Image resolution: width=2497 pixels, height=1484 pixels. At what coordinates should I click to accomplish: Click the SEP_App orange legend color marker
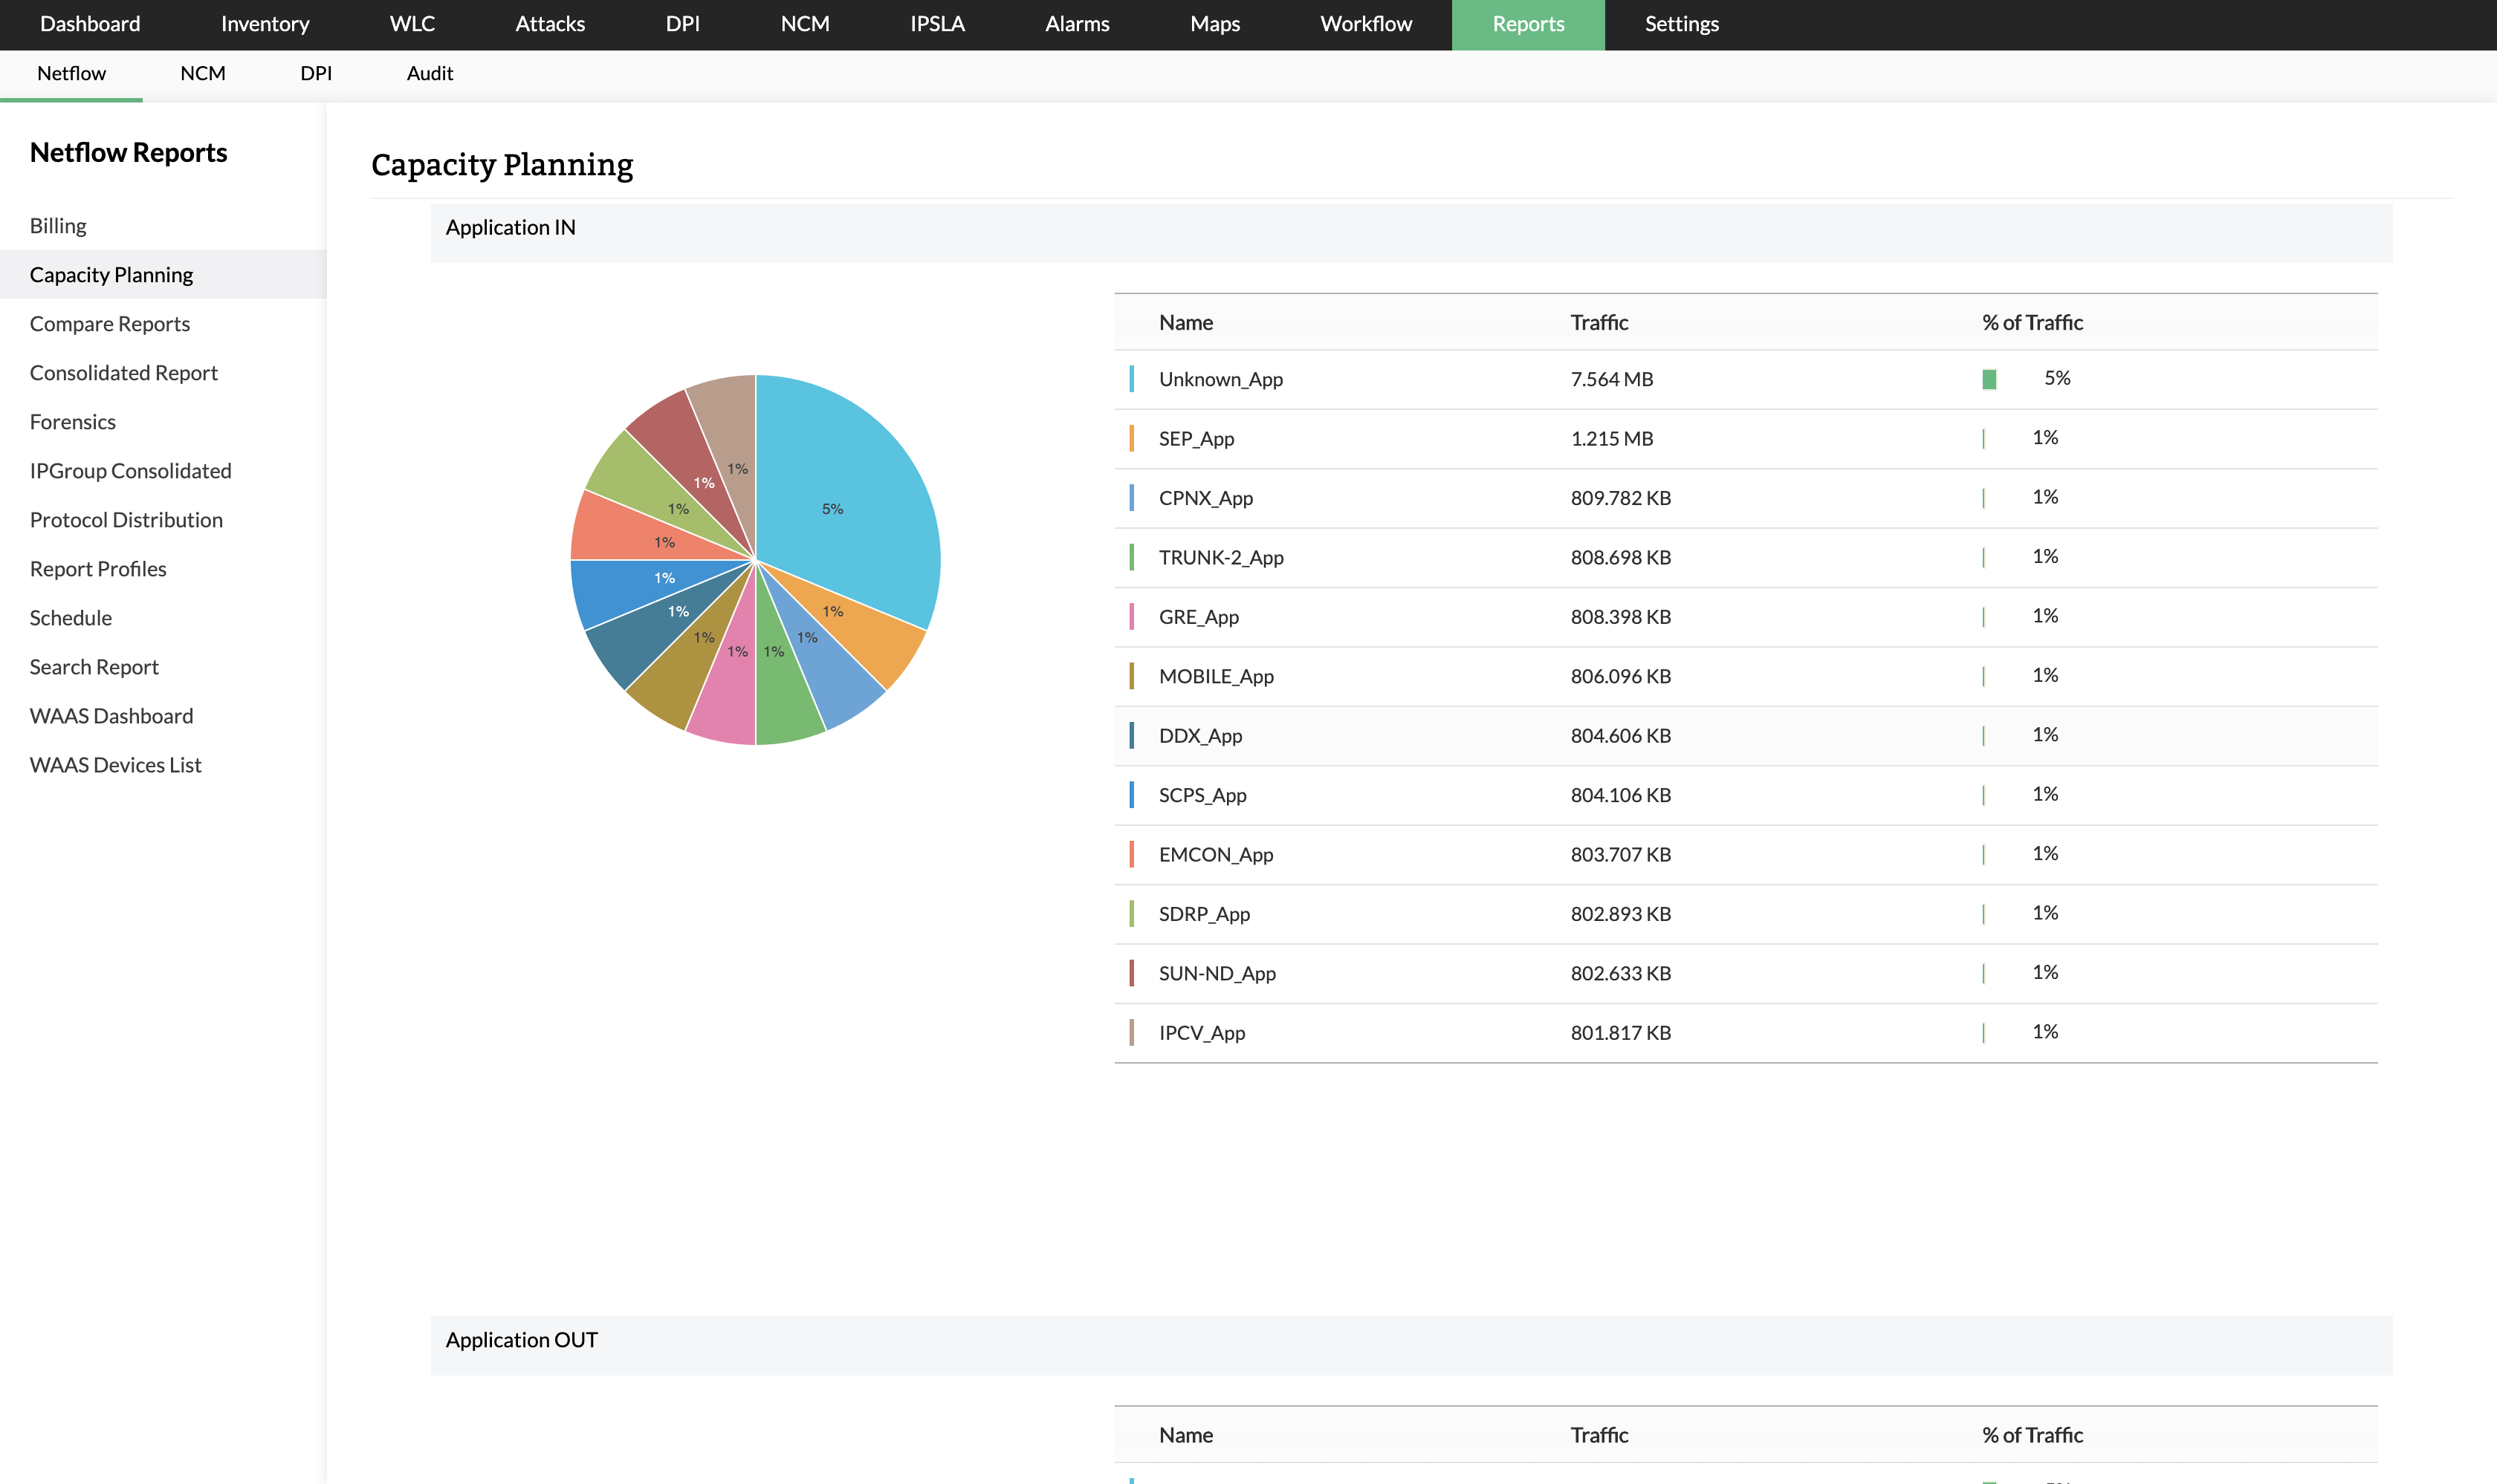click(x=1131, y=439)
